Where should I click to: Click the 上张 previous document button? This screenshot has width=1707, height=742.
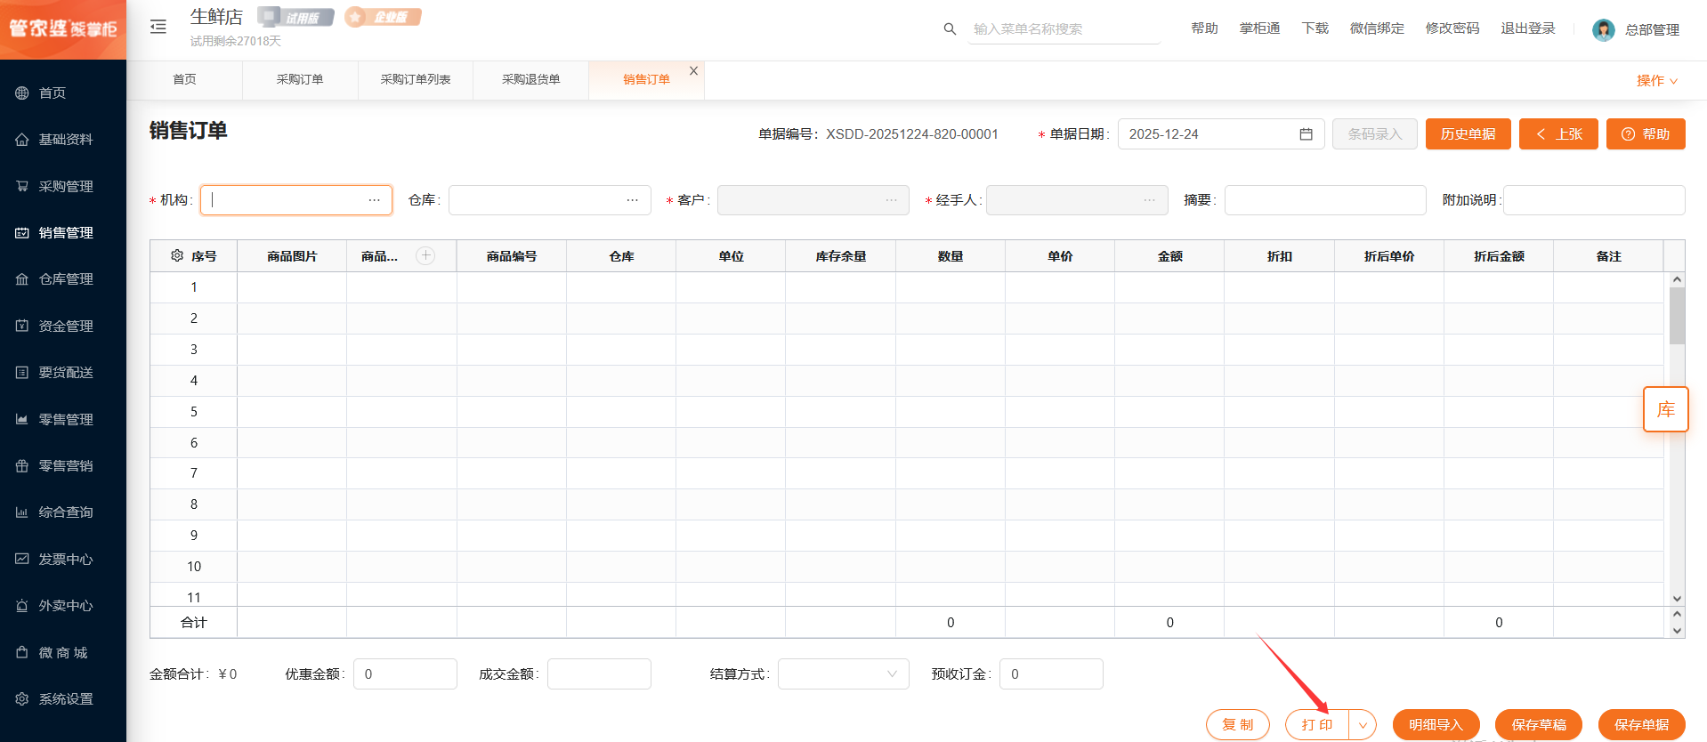tap(1558, 134)
